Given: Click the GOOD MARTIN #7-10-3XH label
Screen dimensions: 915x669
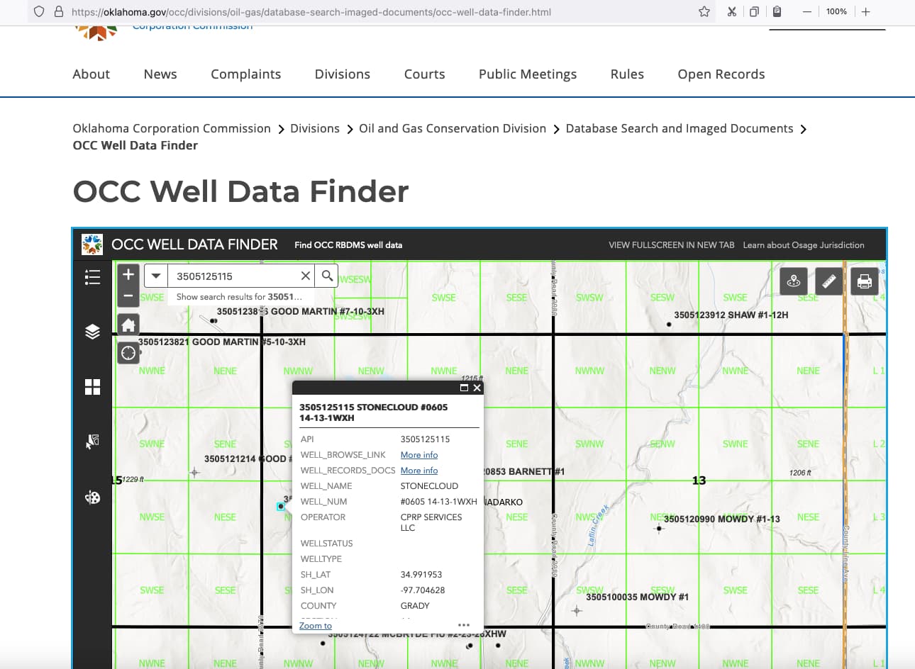Looking at the screenshot, I should 301,311.
